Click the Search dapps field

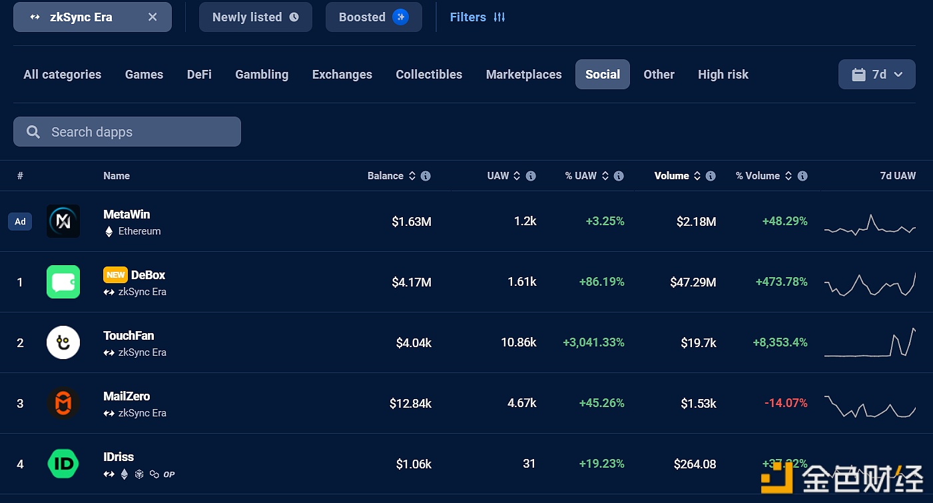127,132
